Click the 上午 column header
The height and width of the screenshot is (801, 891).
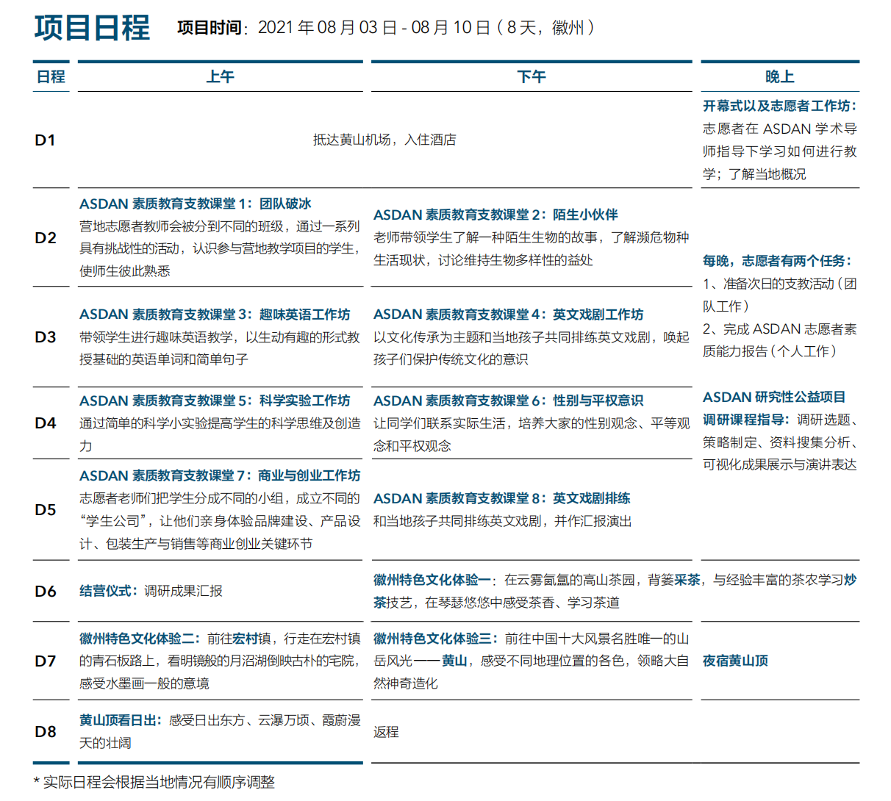pos(220,76)
